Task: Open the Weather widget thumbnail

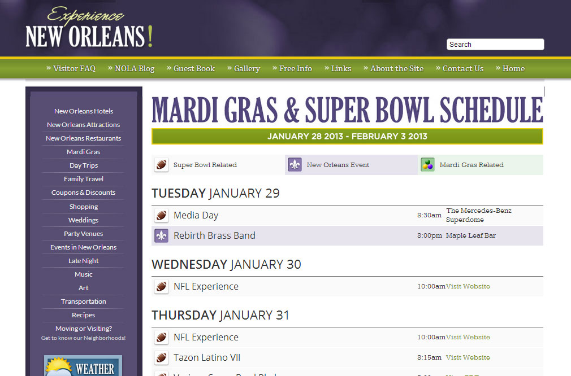Action: click(x=83, y=365)
